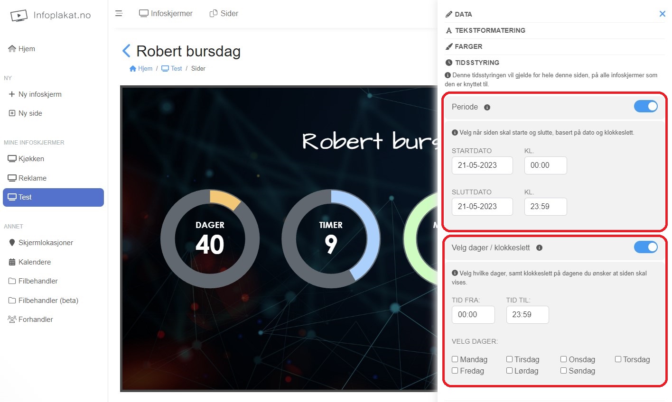Viewport: 672px width, 402px height.
Task: Open the Sider top menu
Action: [224, 13]
